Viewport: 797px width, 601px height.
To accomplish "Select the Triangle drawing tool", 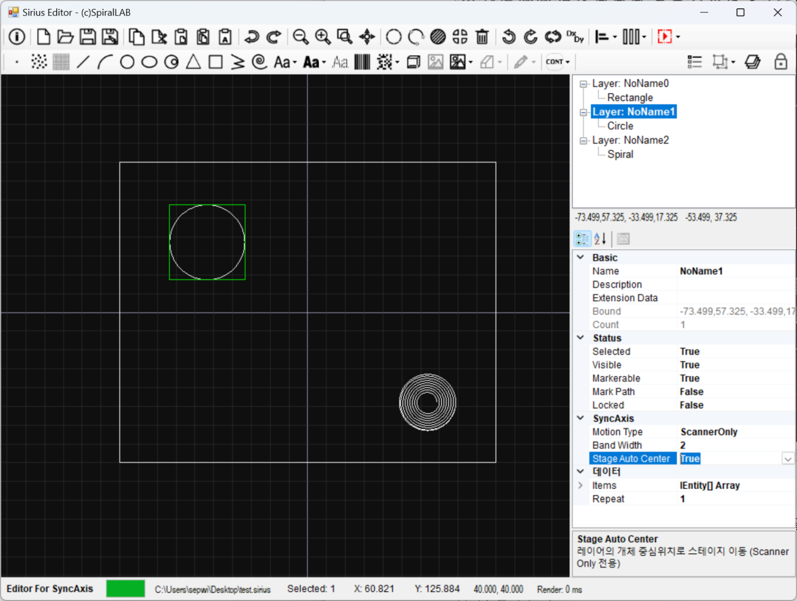I will tap(193, 62).
